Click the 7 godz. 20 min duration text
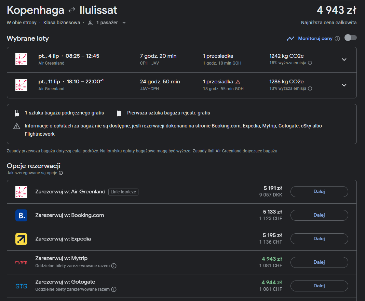Viewport: 365px width, 301px height. pos(158,56)
